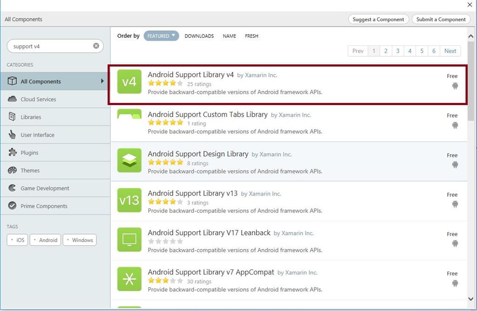477x311 pixels.
Task: Click Android platform icon for Design Library
Action: [455, 165]
